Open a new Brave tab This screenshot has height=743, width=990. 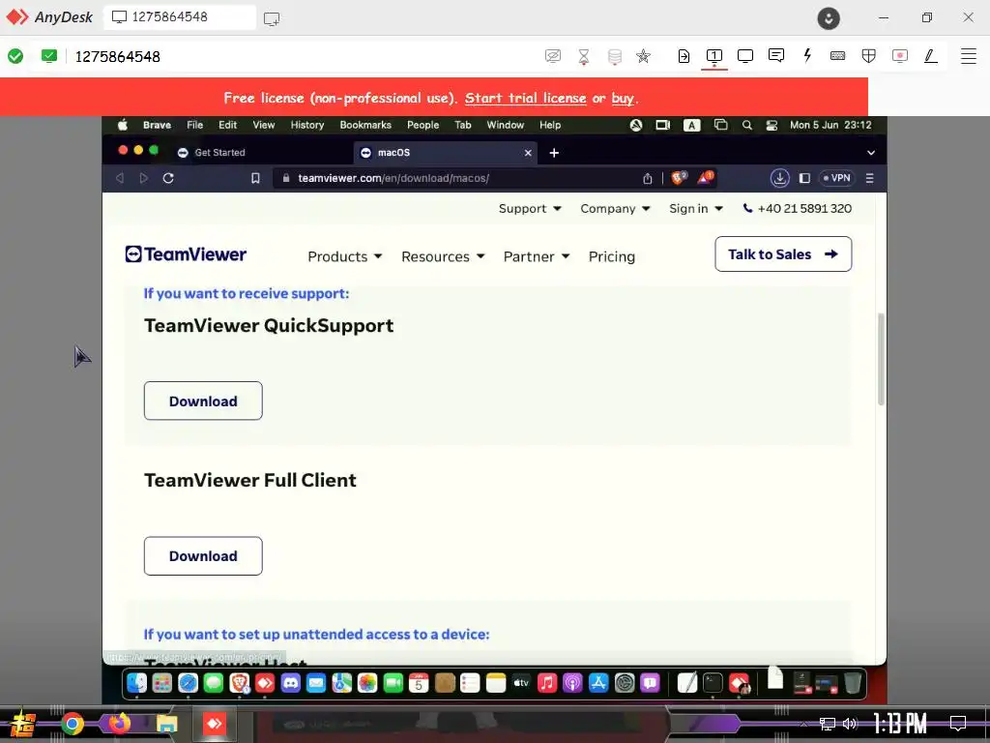coord(554,153)
